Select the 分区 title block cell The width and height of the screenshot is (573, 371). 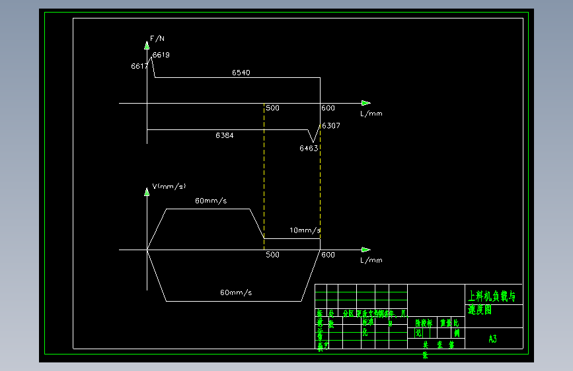[348, 314]
